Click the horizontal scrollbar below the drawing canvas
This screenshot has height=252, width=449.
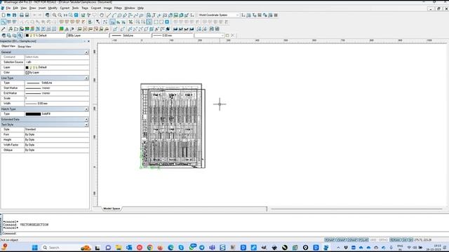pos(356,209)
